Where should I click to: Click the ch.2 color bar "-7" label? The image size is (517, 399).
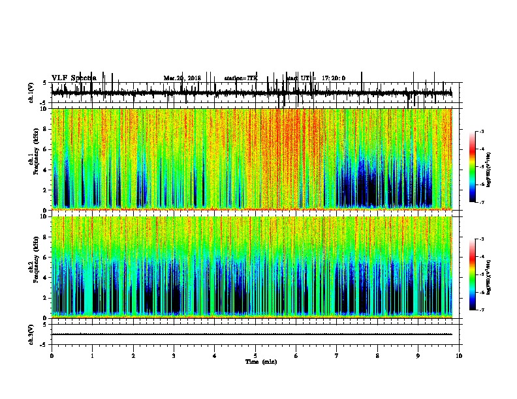click(482, 310)
